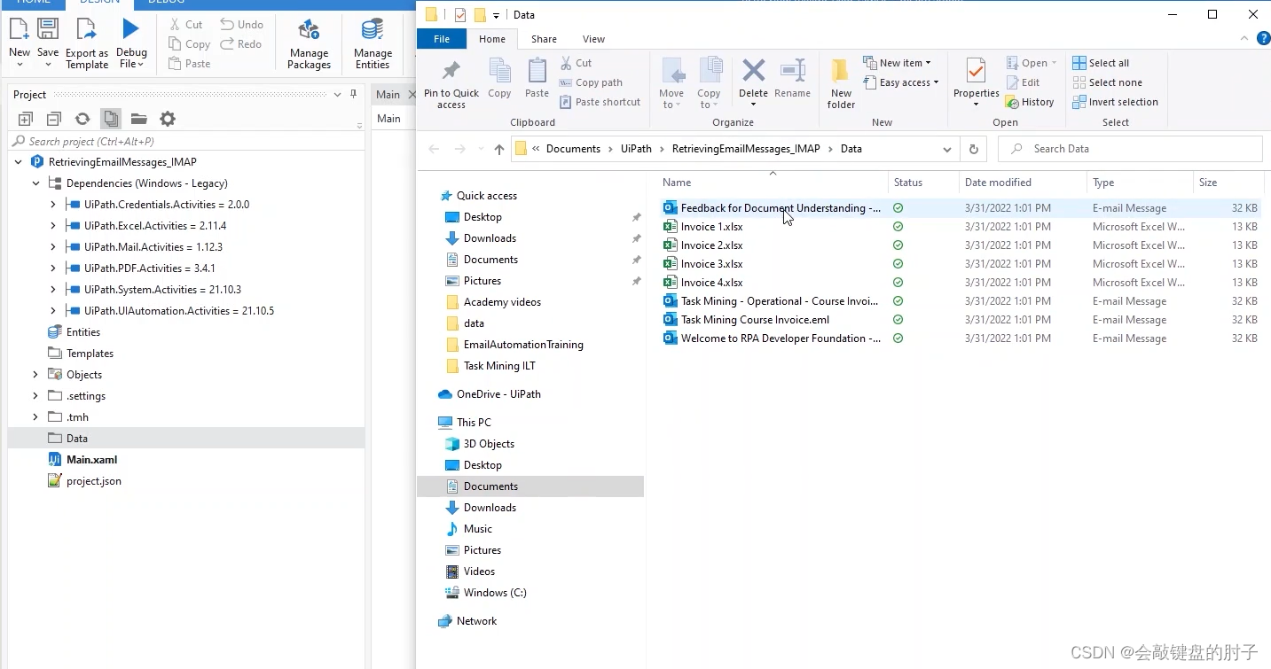Click Invert selection in Explorer ribbon

tap(1115, 102)
